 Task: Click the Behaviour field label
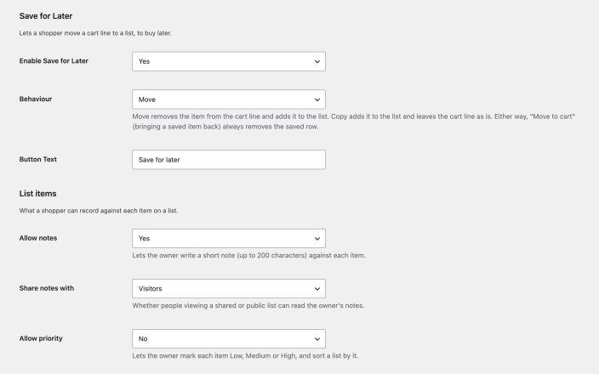pos(36,99)
